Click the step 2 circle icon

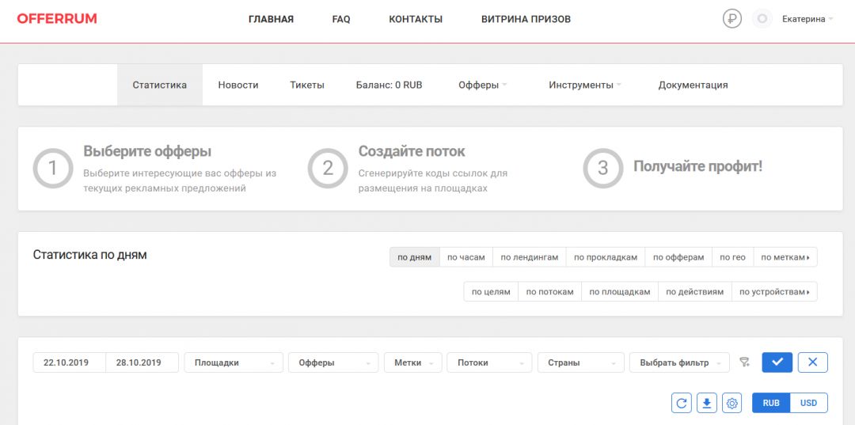pyautogui.click(x=328, y=169)
